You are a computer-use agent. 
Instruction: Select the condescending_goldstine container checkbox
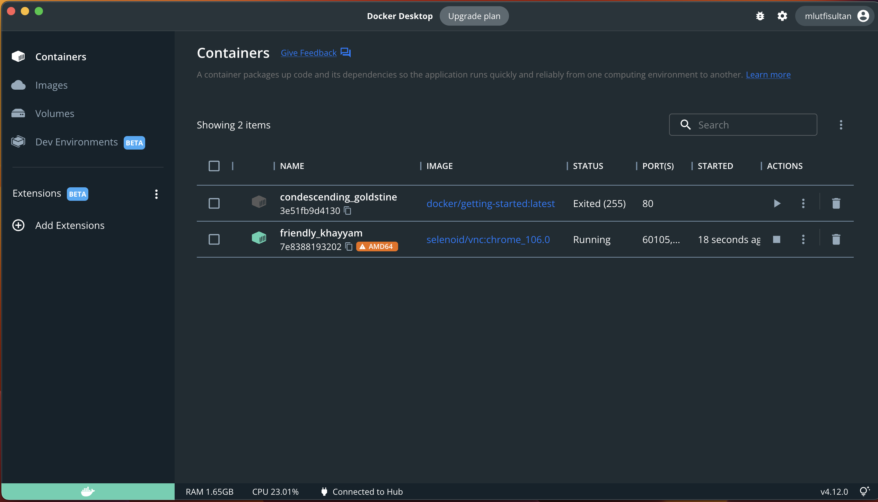(214, 203)
